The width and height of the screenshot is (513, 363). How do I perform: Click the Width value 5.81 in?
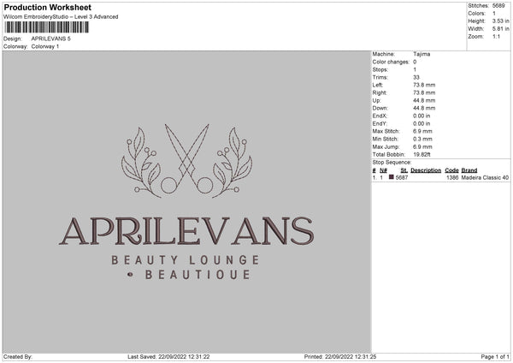[500, 29]
